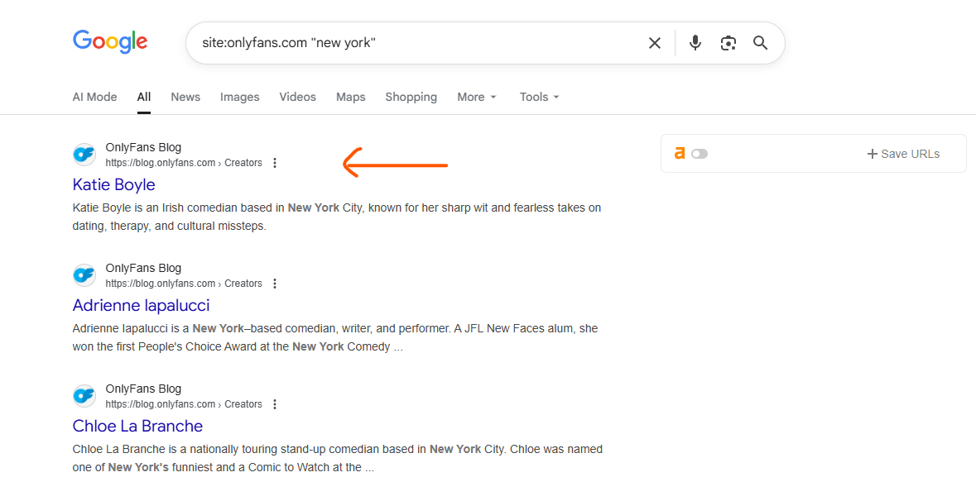The height and width of the screenshot is (501, 976).
Task: Open three-dot menu for Katie Boyle result
Action: pos(275,163)
